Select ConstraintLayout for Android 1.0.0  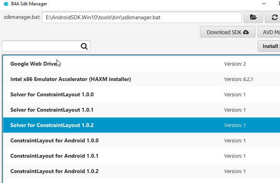point(54,140)
